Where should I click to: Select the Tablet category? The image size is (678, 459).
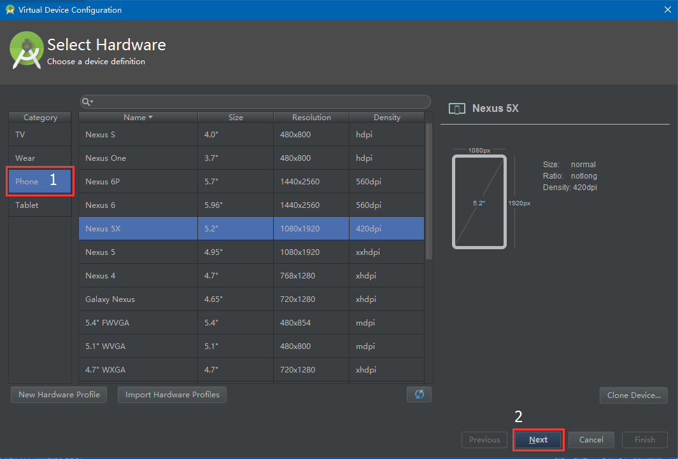pyautogui.click(x=39, y=205)
